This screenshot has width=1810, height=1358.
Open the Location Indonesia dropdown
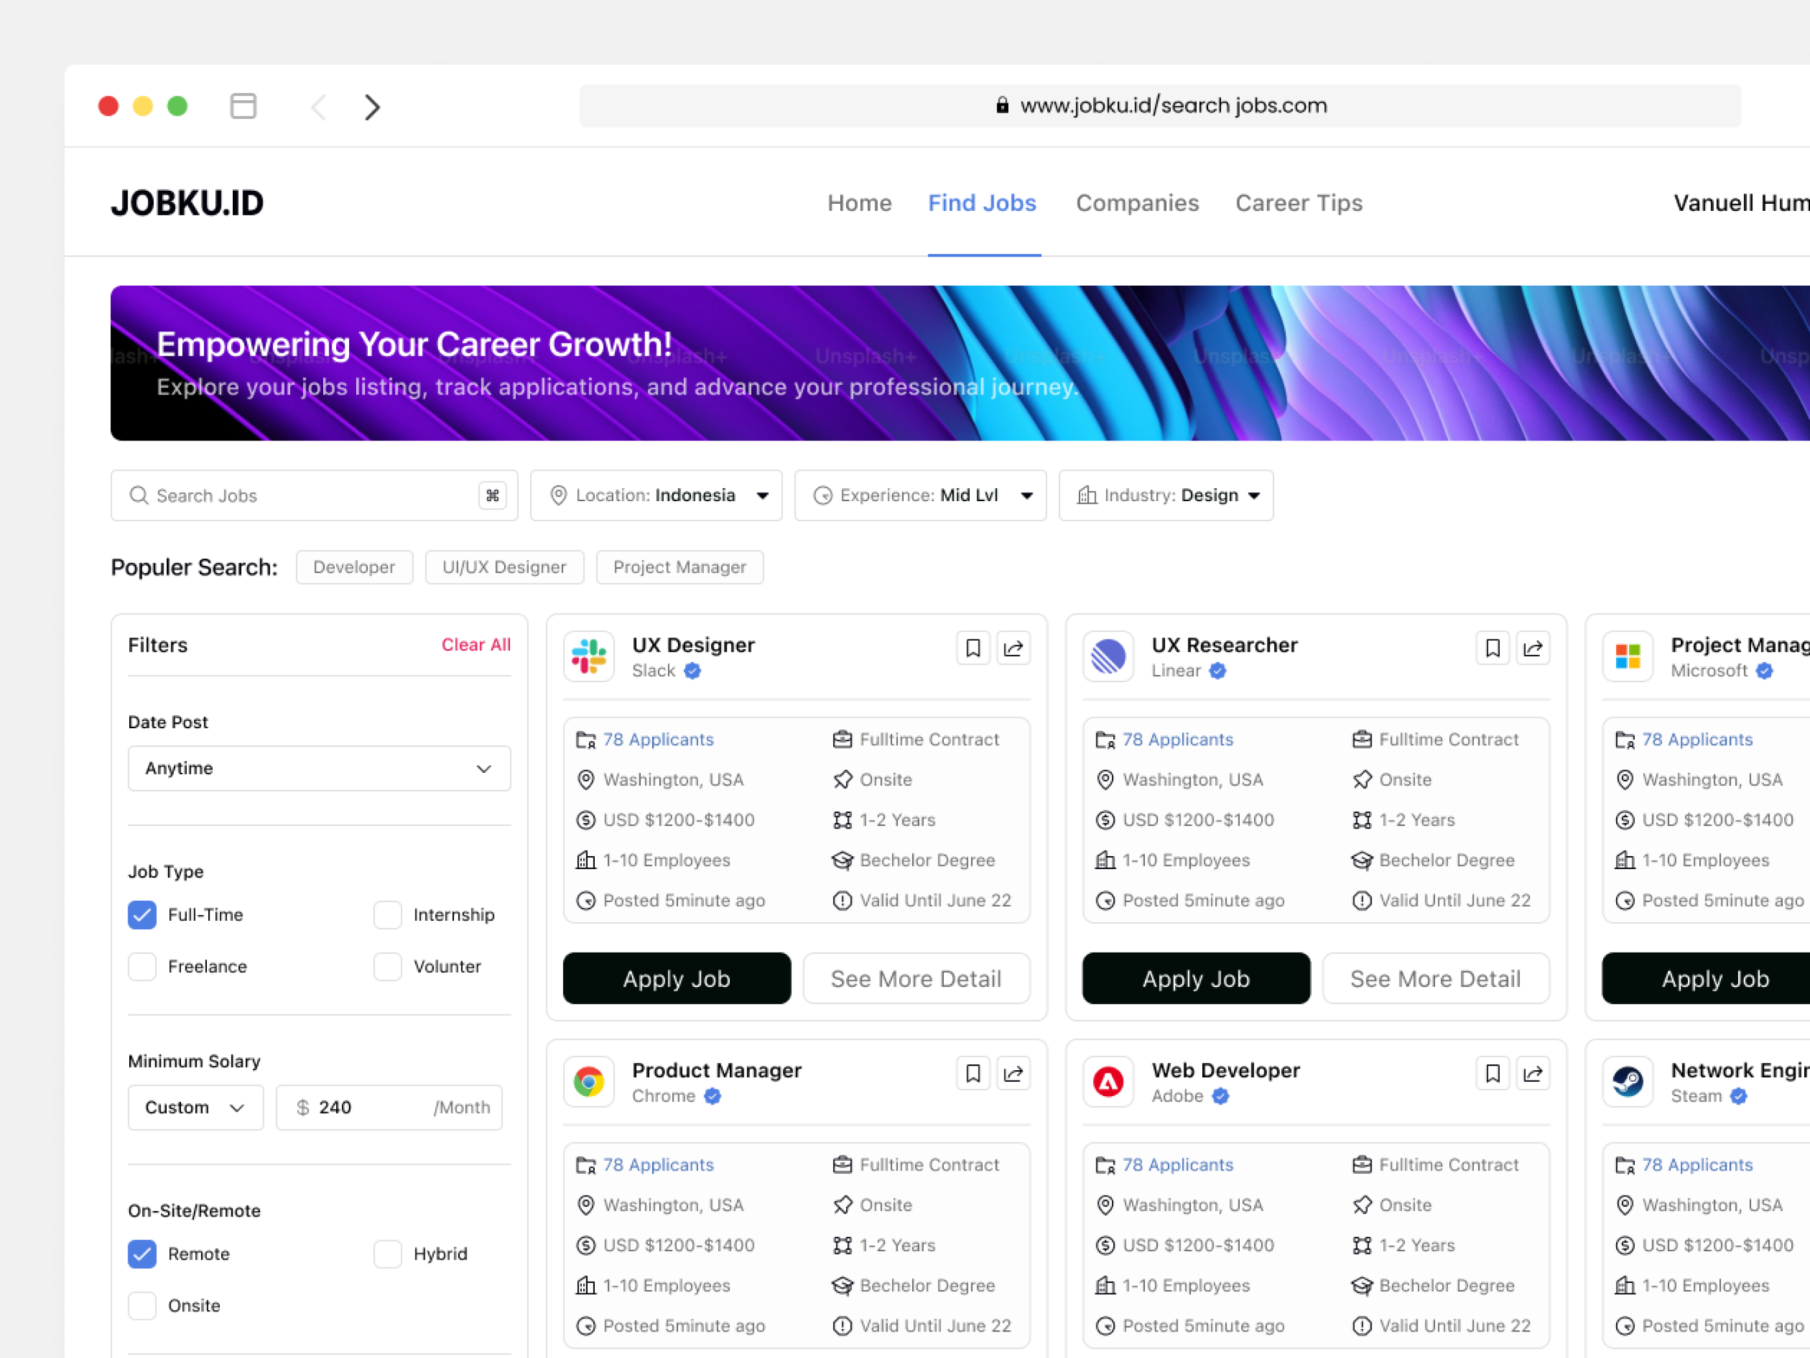pos(655,495)
